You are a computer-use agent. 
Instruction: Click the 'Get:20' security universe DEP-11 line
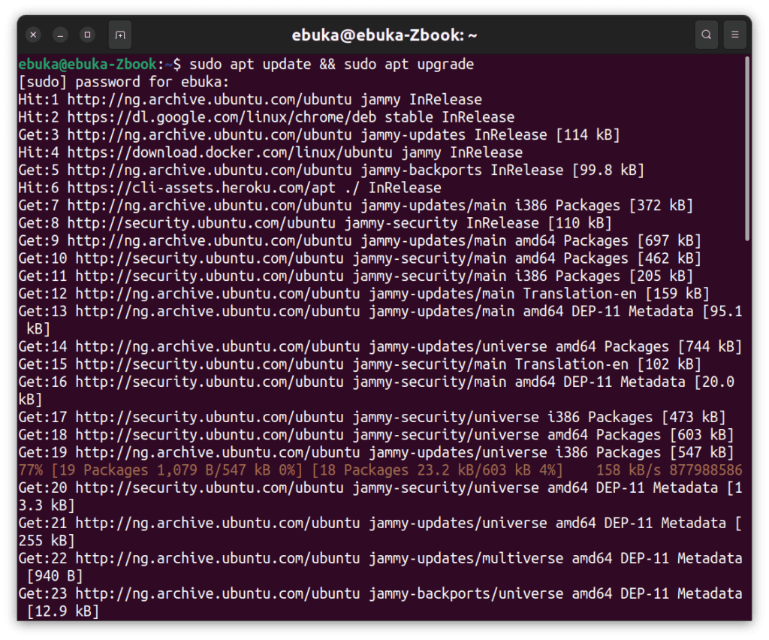380,497
